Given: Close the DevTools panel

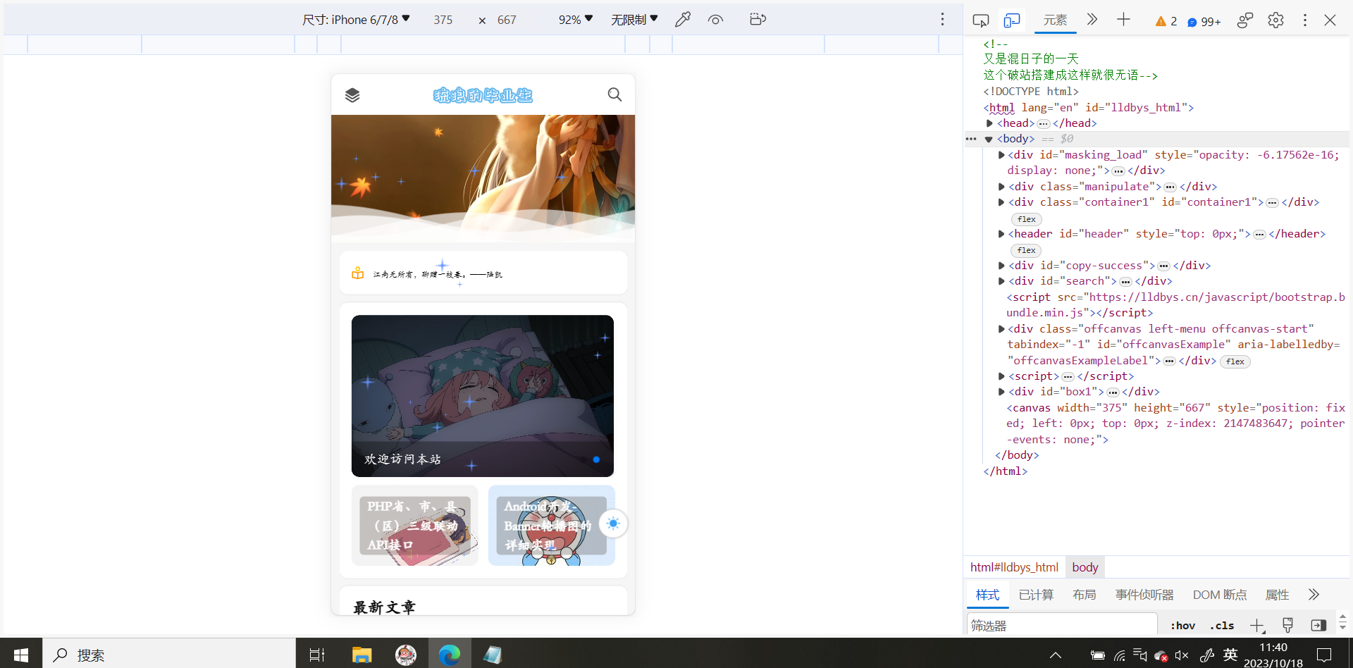Looking at the screenshot, I should [x=1330, y=20].
